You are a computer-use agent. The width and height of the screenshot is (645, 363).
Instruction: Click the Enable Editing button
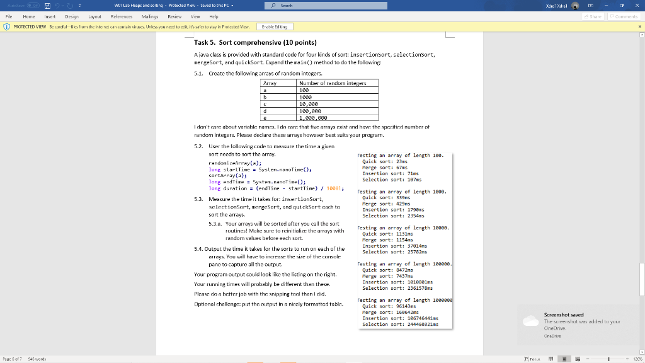point(275,26)
